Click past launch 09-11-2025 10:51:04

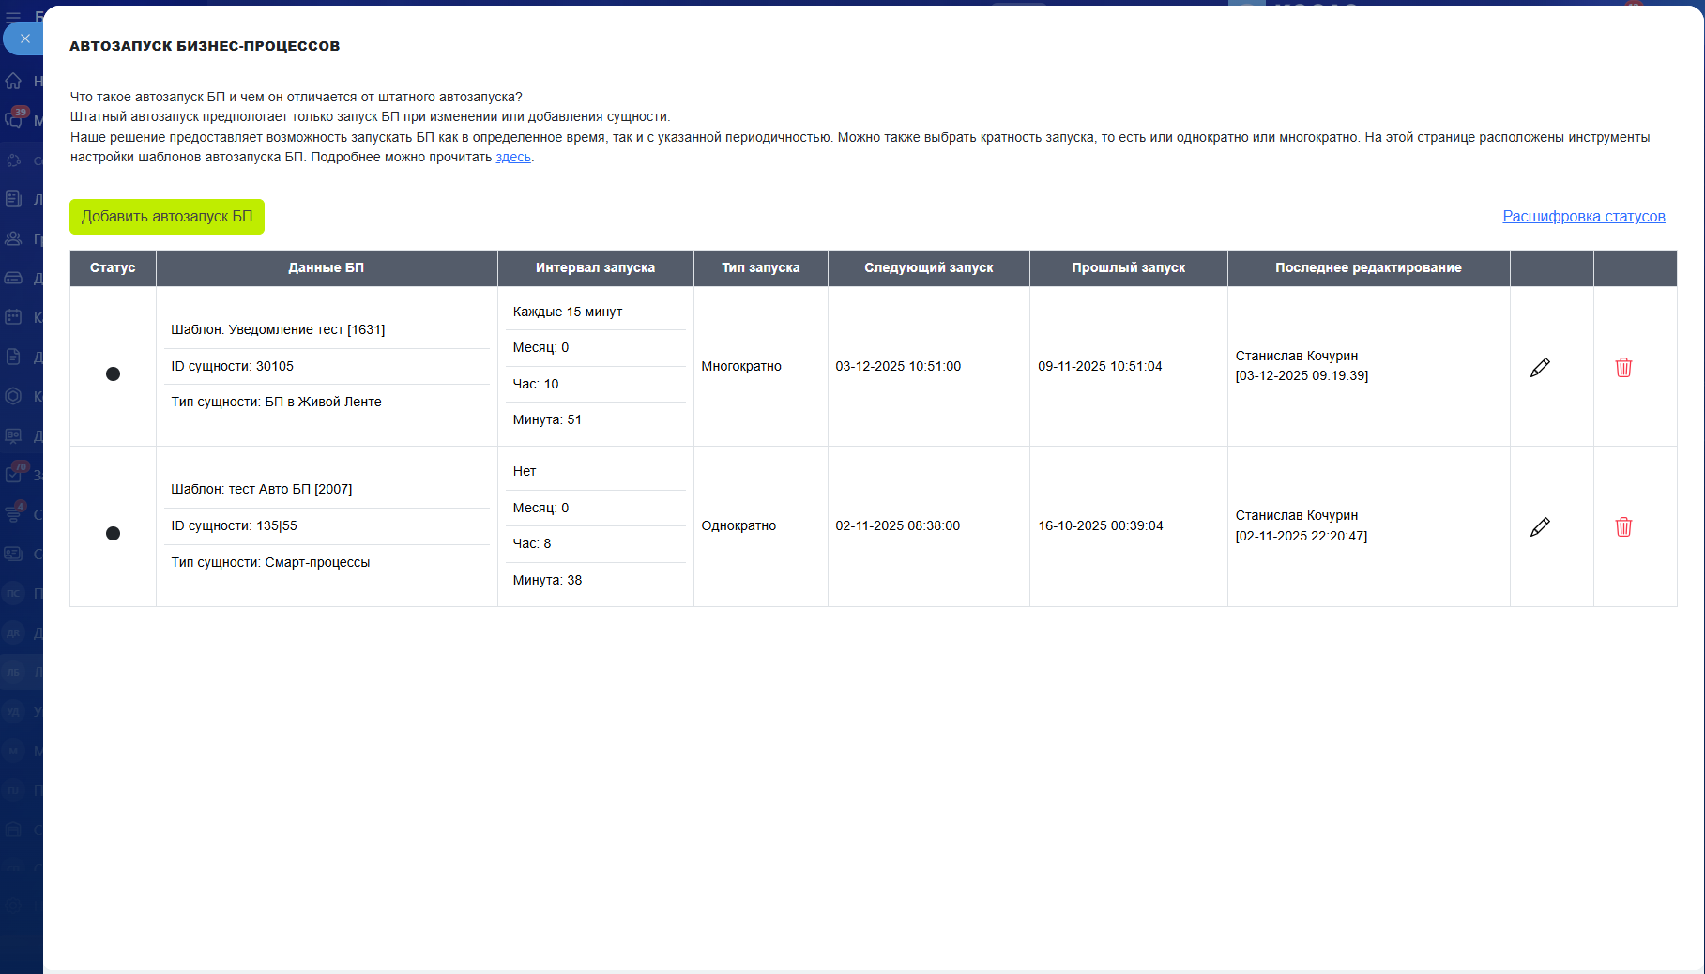(x=1100, y=366)
